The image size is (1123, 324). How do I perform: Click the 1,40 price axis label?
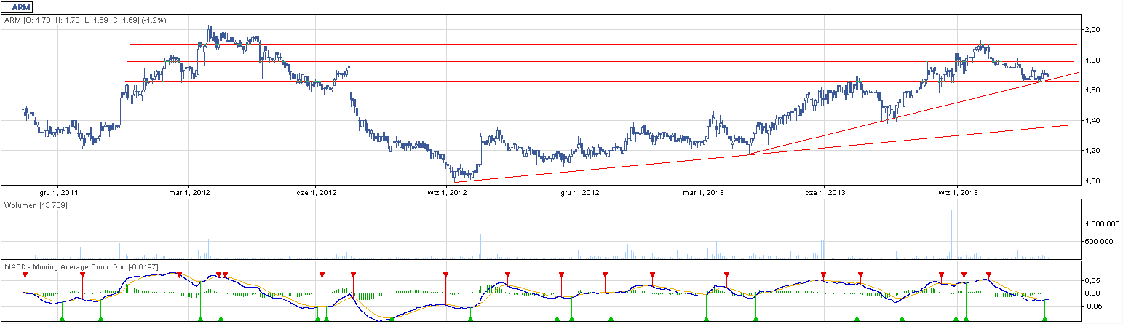coord(1093,120)
